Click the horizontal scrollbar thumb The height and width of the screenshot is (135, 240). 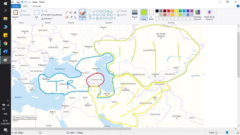tap(72, 129)
